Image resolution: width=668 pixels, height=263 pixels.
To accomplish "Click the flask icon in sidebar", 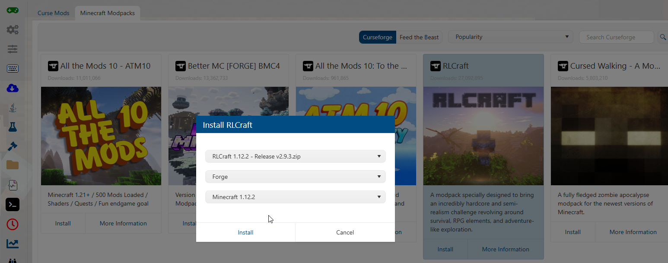I will pyautogui.click(x=13, y=127).
